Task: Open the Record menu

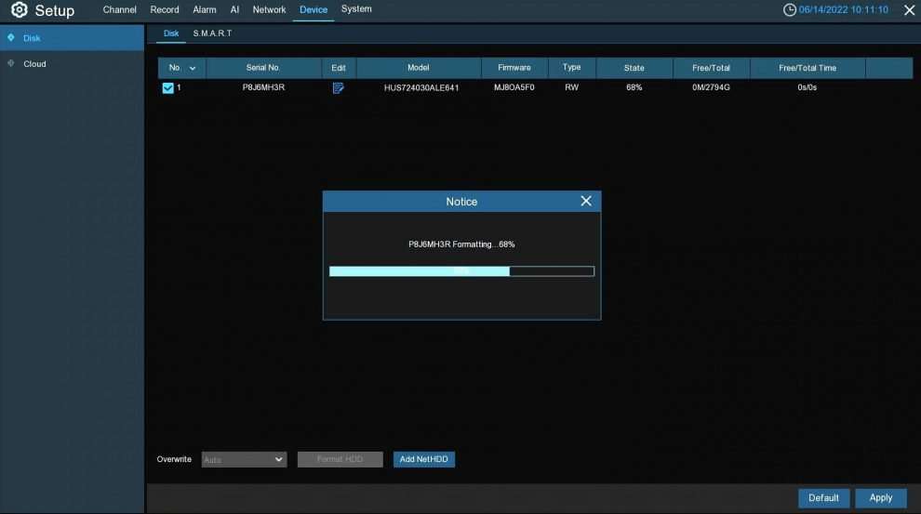Action: click(x=165, y=10)
